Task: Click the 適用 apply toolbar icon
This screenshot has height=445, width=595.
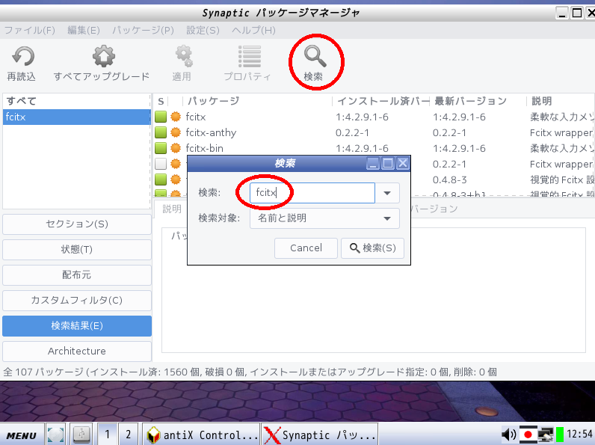Action: click(x=184, y=57)
